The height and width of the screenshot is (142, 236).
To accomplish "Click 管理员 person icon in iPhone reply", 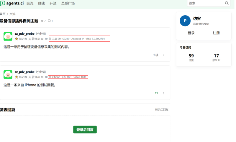I will (30, 77).
